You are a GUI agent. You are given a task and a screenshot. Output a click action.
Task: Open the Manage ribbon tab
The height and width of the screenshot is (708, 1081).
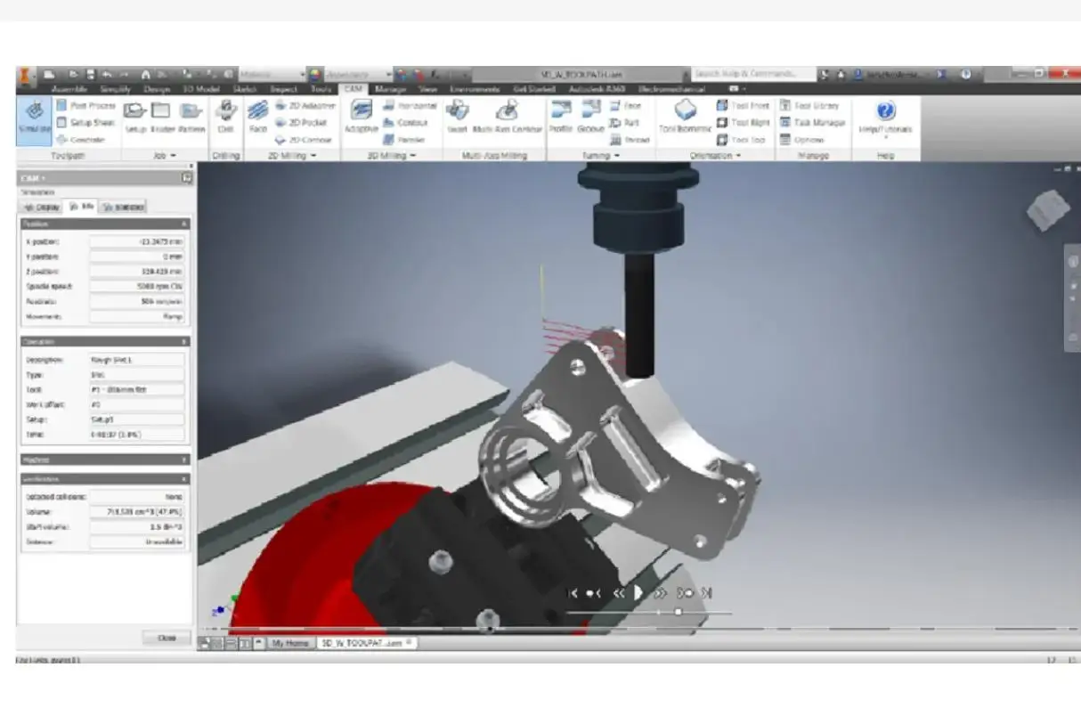tap(389, 89)
